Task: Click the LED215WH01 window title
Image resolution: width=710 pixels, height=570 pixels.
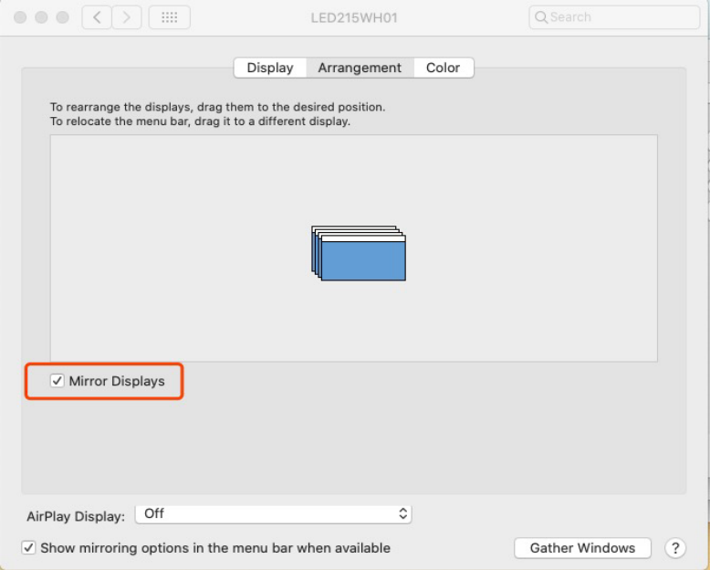Action: click(354, 17)
